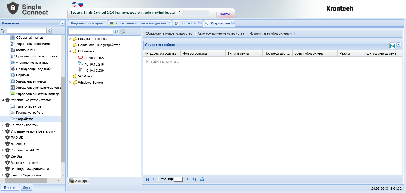This screenshot has width=406, height=193.
Task: Collapse Список устройств panel with up-arrow icon
Action: tap(399, 45)
